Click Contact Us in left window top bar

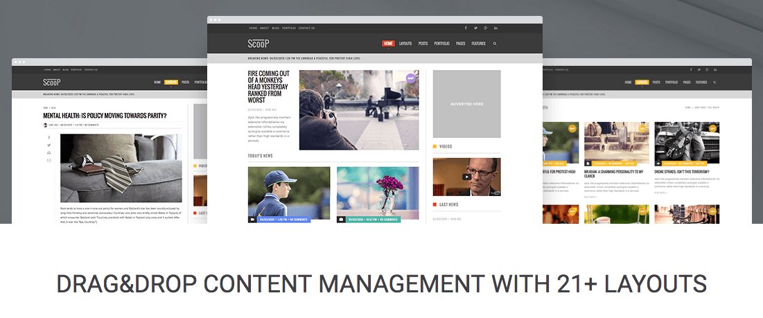click(x=91, y=69)
